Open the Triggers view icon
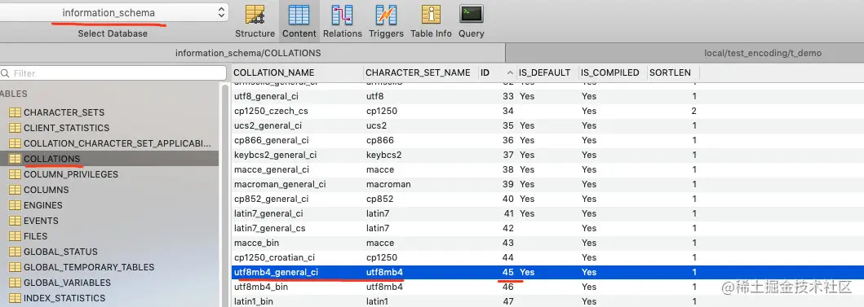Screen dimensions: 864x307 pos(386,15)
